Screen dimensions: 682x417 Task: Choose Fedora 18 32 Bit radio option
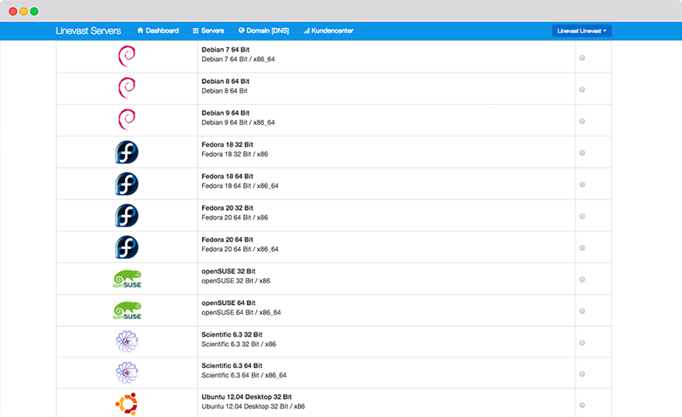tap(582, 153)
